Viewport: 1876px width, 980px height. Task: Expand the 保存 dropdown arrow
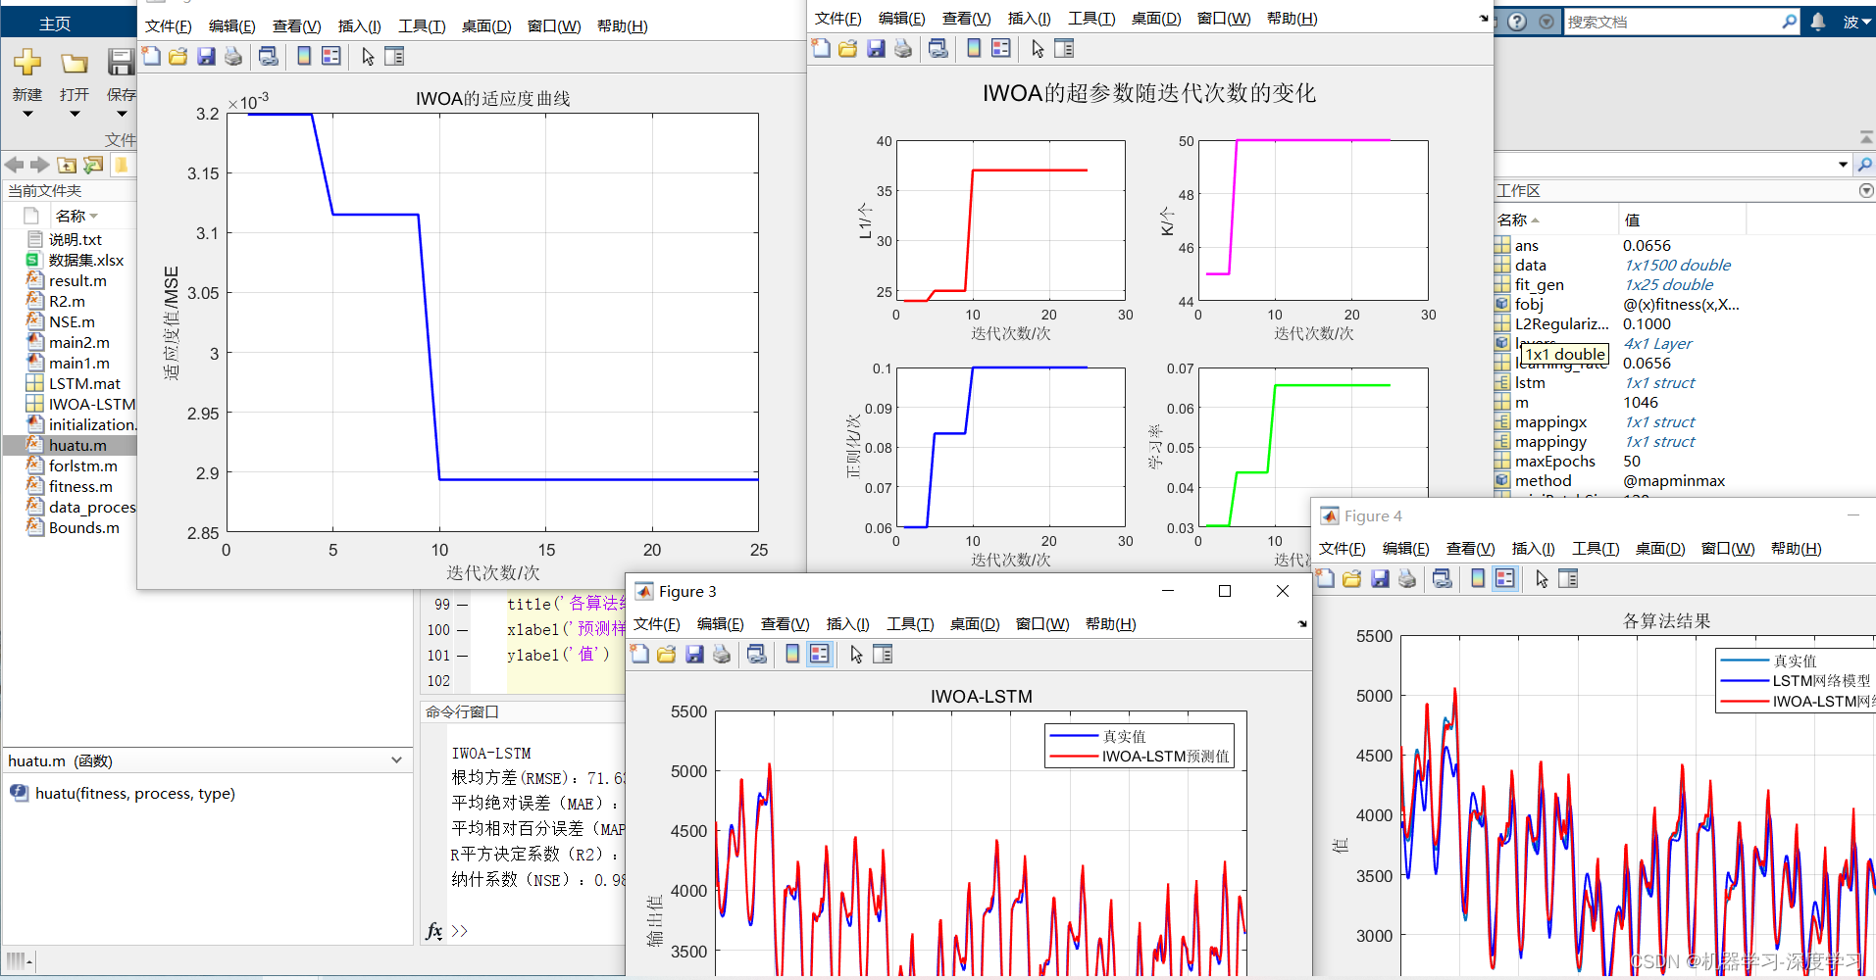pos(122,114)
